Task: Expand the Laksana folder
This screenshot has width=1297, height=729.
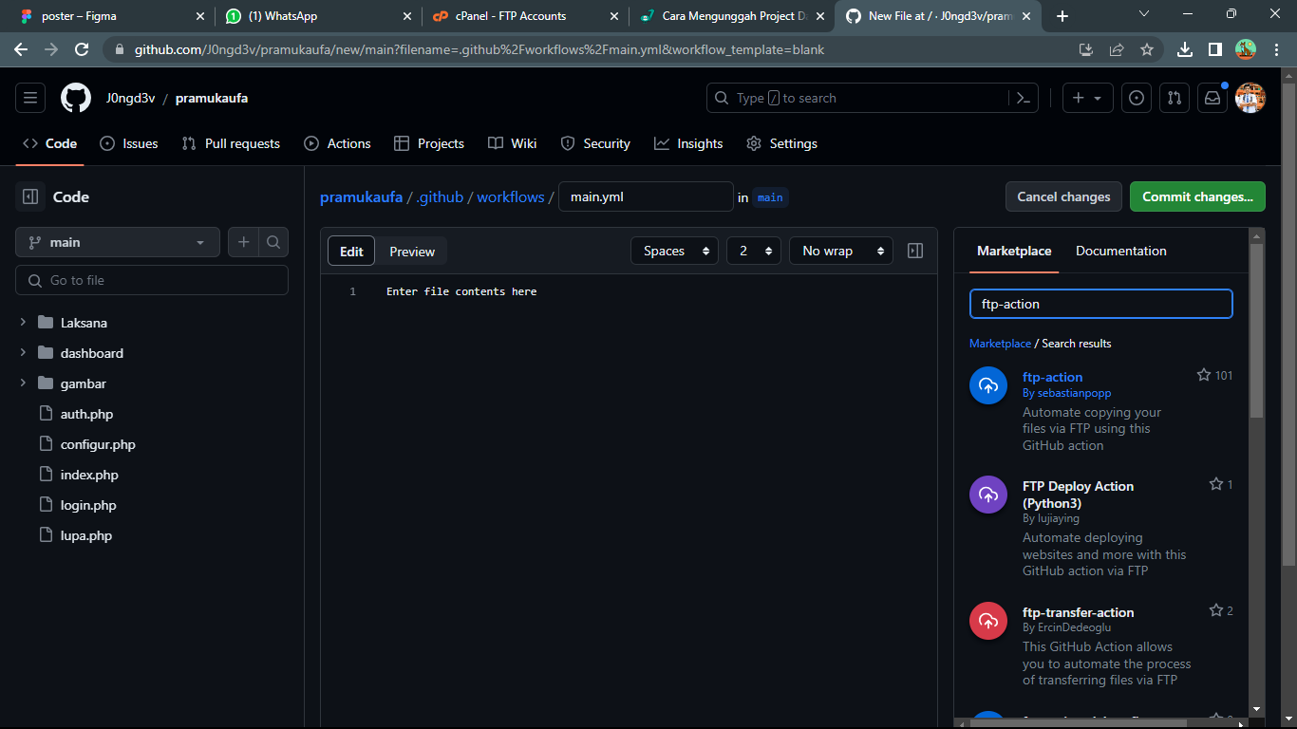Action: click(23, 323)
